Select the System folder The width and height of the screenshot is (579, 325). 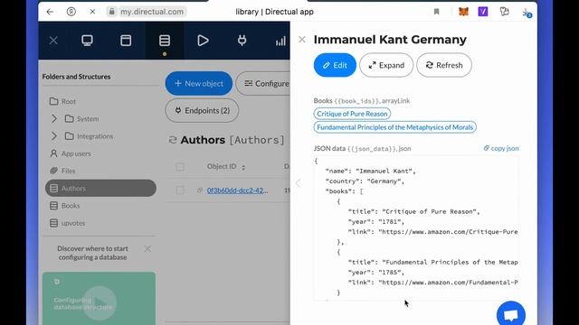82,118
